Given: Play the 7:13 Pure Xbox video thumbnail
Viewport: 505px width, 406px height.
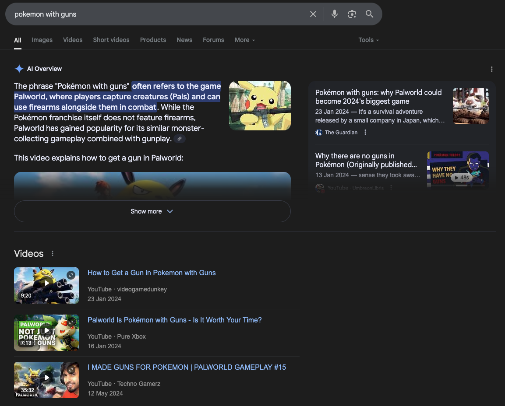Looking at the screenshot, I should [x=46, y=332].
